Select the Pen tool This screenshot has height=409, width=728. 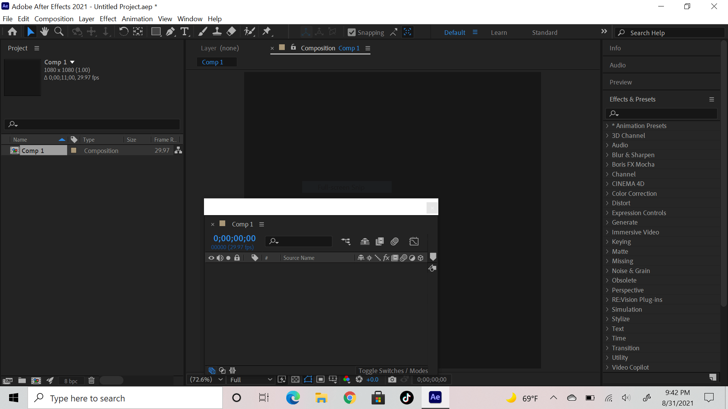(170, 32)
